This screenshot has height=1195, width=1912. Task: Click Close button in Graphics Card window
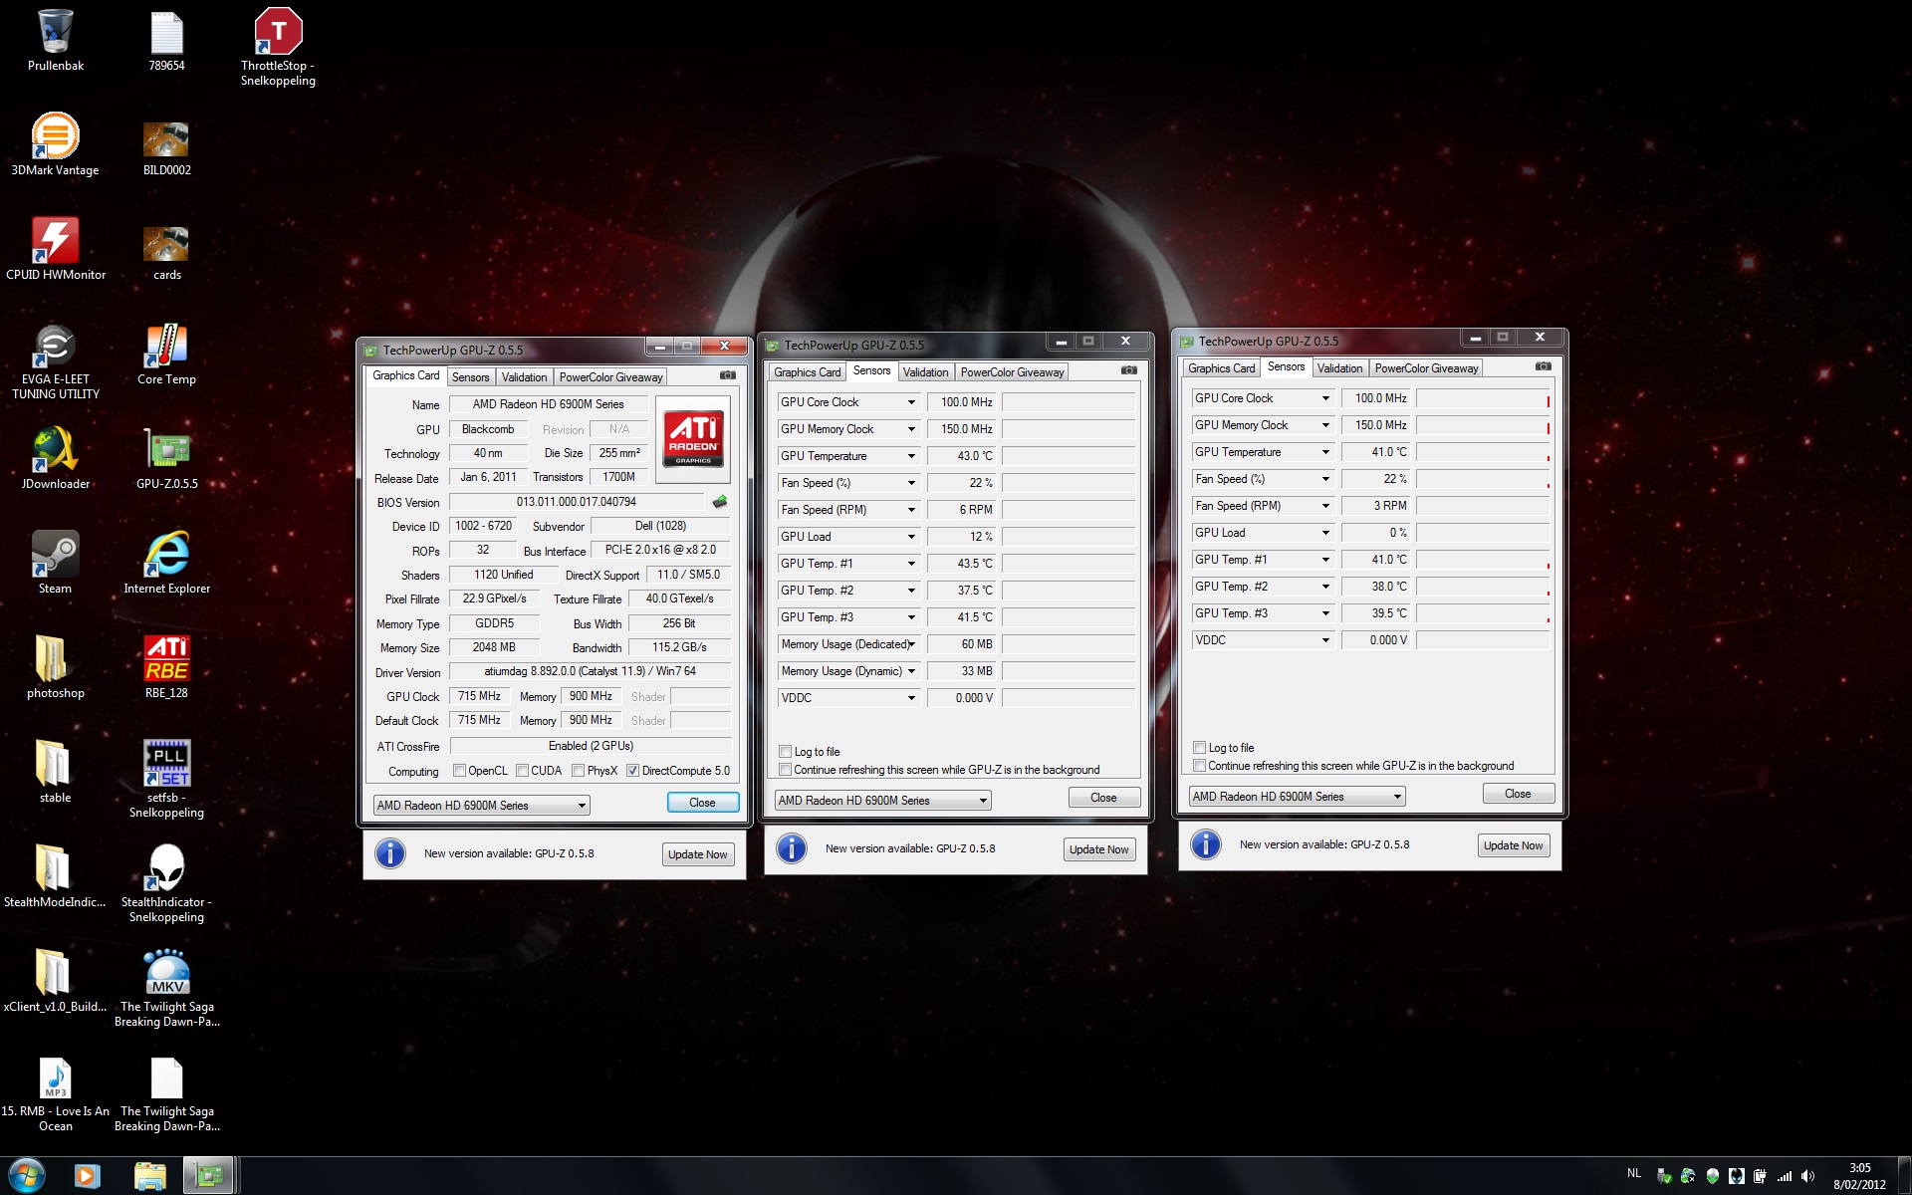tap(702, 803)
